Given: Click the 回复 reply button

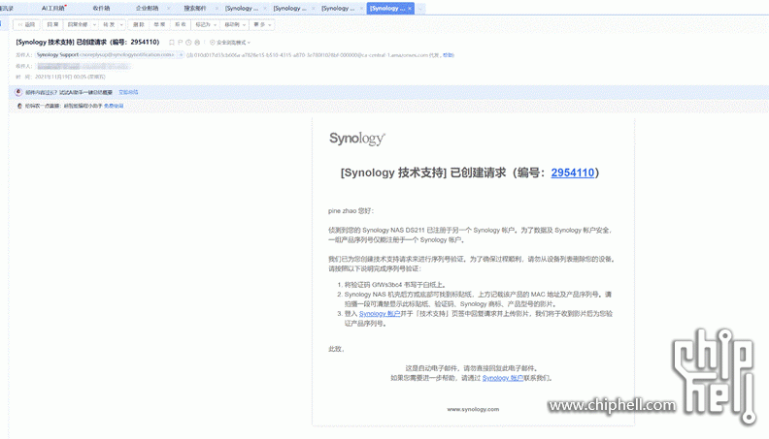Looking at the screenshot, I should point(52,24).
